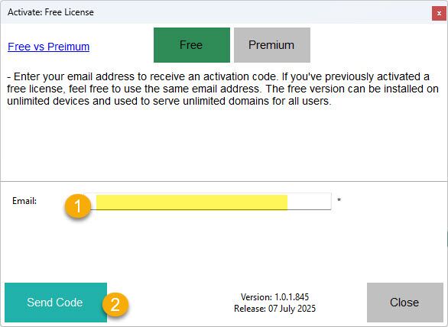
Task: Click the gray Close button
Action: click(x=405, y=303)
